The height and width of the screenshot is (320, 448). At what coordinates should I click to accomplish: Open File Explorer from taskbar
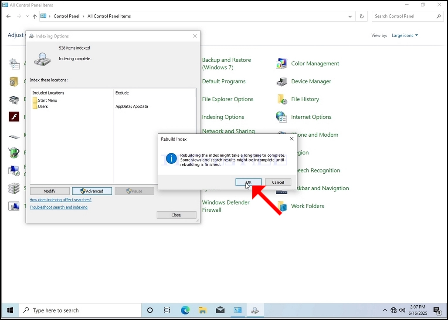coord(203,310)
